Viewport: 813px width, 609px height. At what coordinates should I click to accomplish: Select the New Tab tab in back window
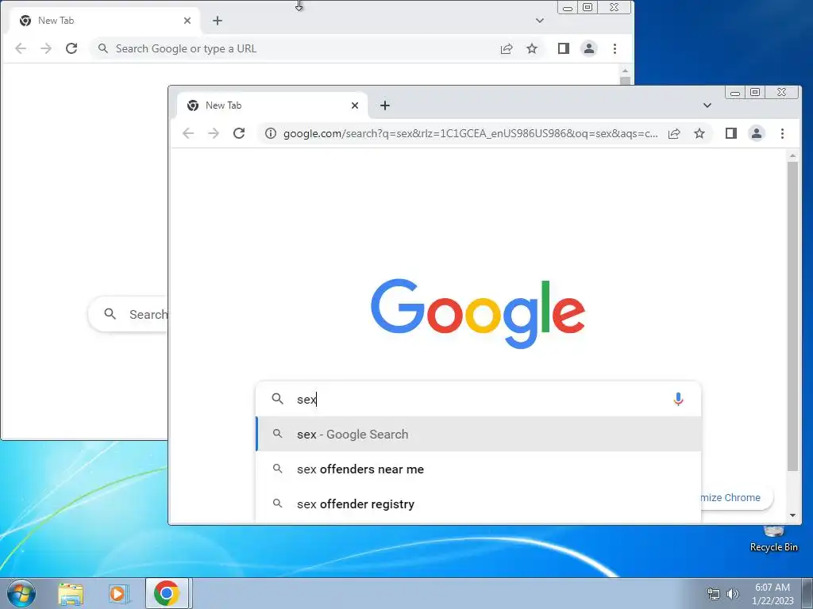tap(105, 20)
